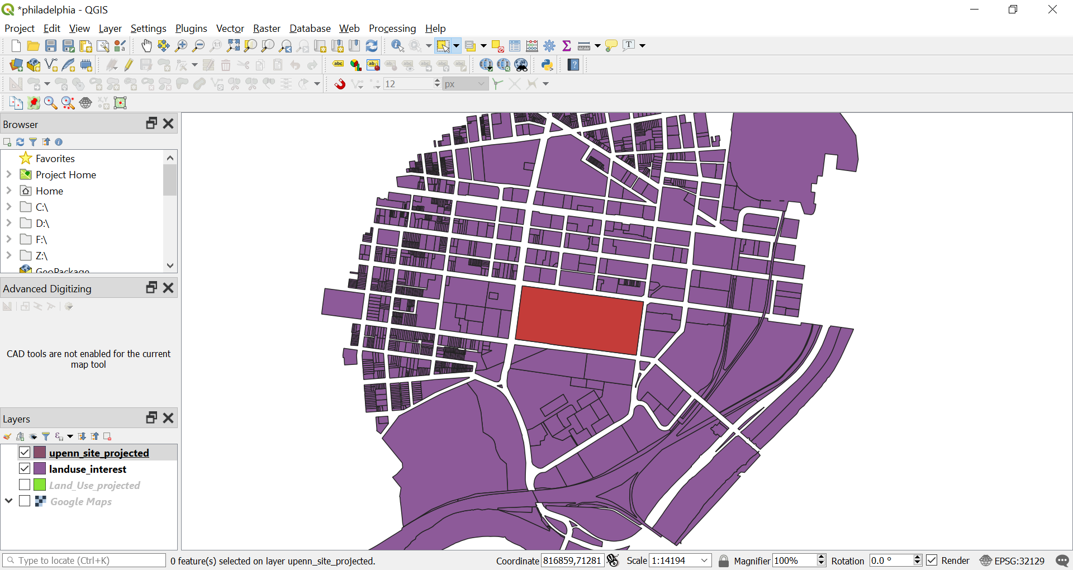1073x570 pixels.
Task: Refresh the map canvas
Action: coord(372,46)
